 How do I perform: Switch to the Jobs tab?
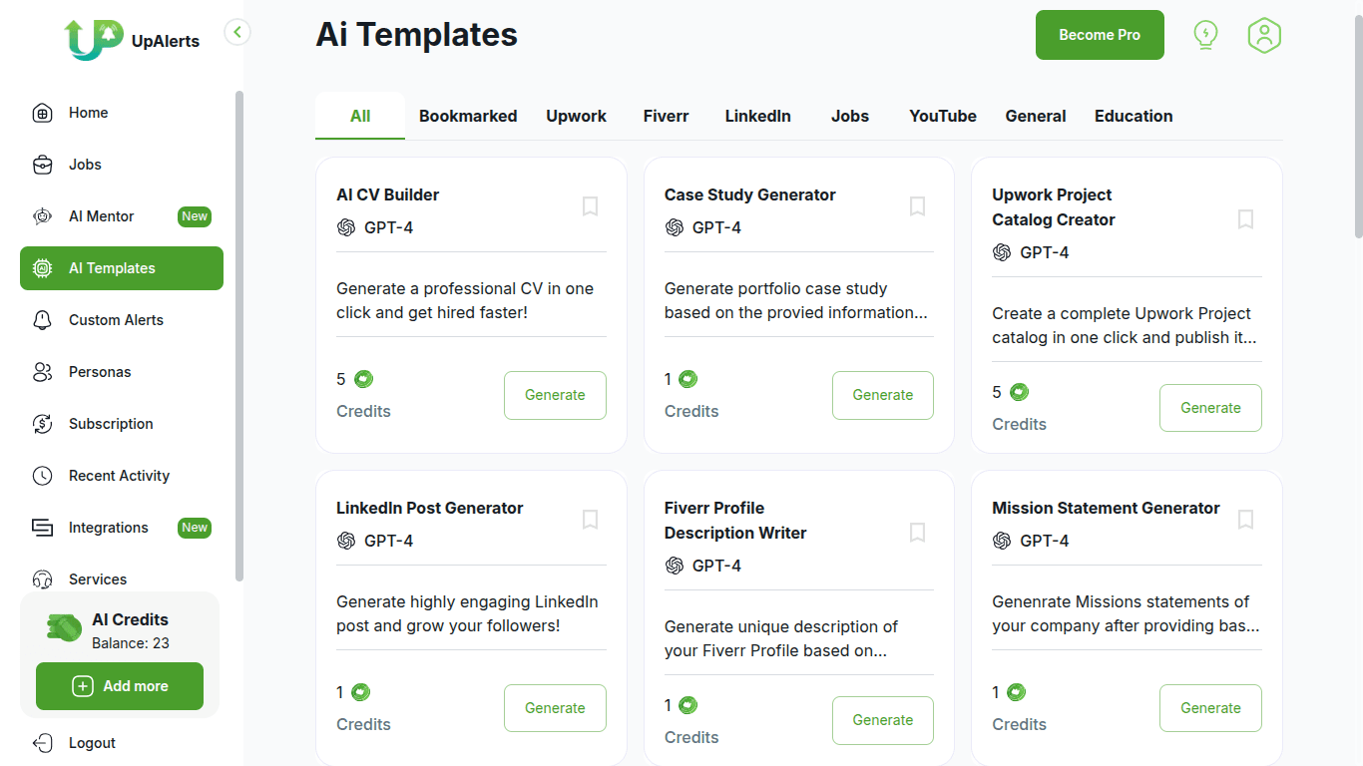coord(850,116)
